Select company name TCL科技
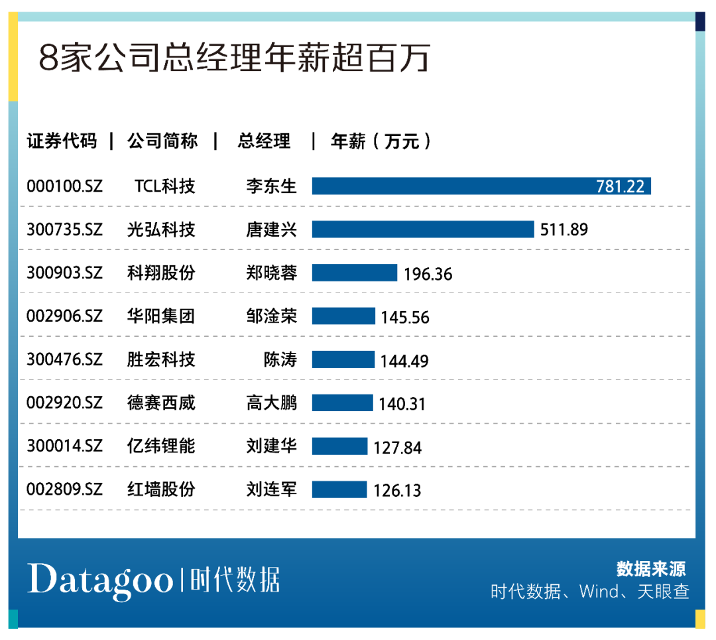Image resolution: width=716 pixels, height=640 pixels. coord(165,186)
